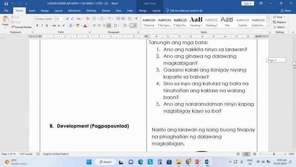Apply superscript formatting
296x167 pixels.
pyautogui.click(x=64, y=26)
